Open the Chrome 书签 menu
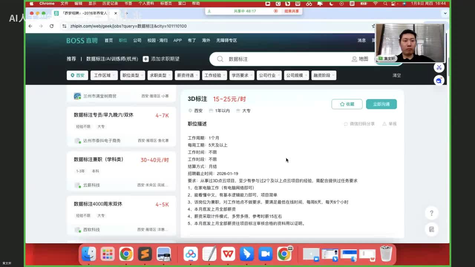The width and height of the screenshot is (475, 267). [x=128, y=3]
